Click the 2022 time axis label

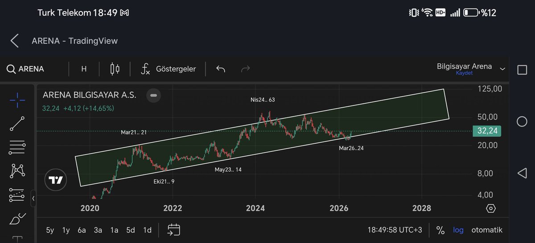click(173, 208)
